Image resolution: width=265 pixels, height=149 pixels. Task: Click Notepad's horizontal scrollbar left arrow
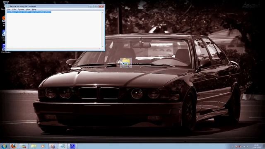click(8, 49)
